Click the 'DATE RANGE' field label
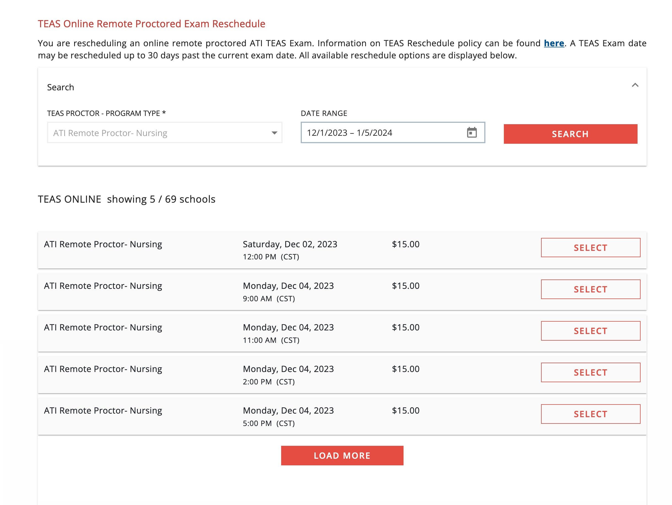Screen dimensions: 672x505 coord(324,113)
